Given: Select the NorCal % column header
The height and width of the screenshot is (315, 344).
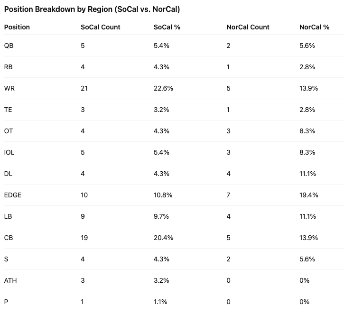Looking at the screenshot, I should 314,27.
